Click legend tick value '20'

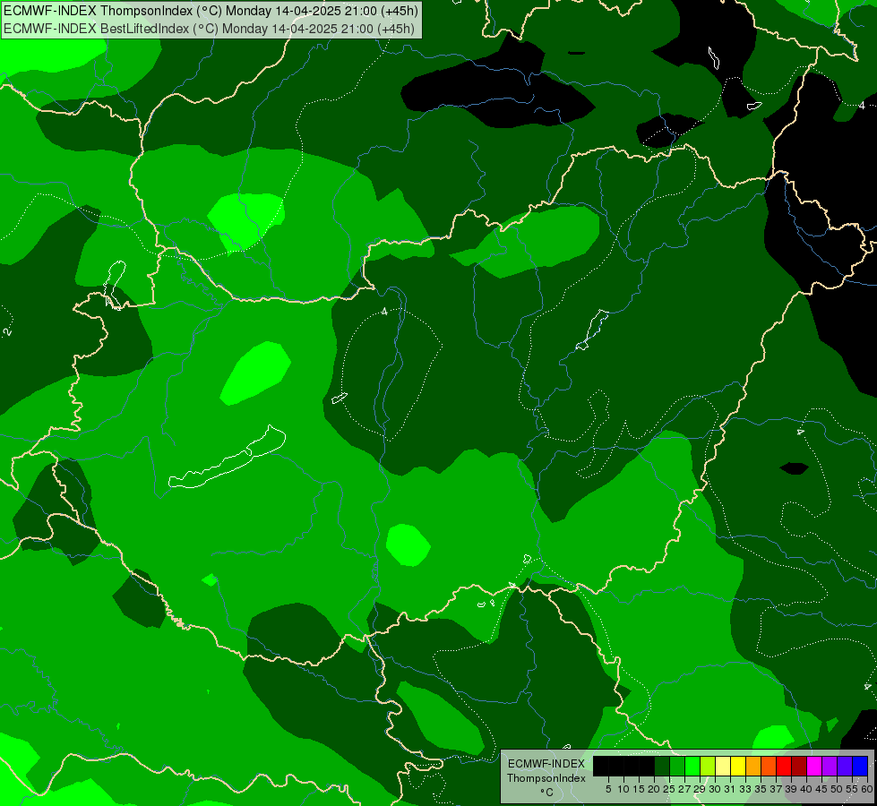point(654,789)
